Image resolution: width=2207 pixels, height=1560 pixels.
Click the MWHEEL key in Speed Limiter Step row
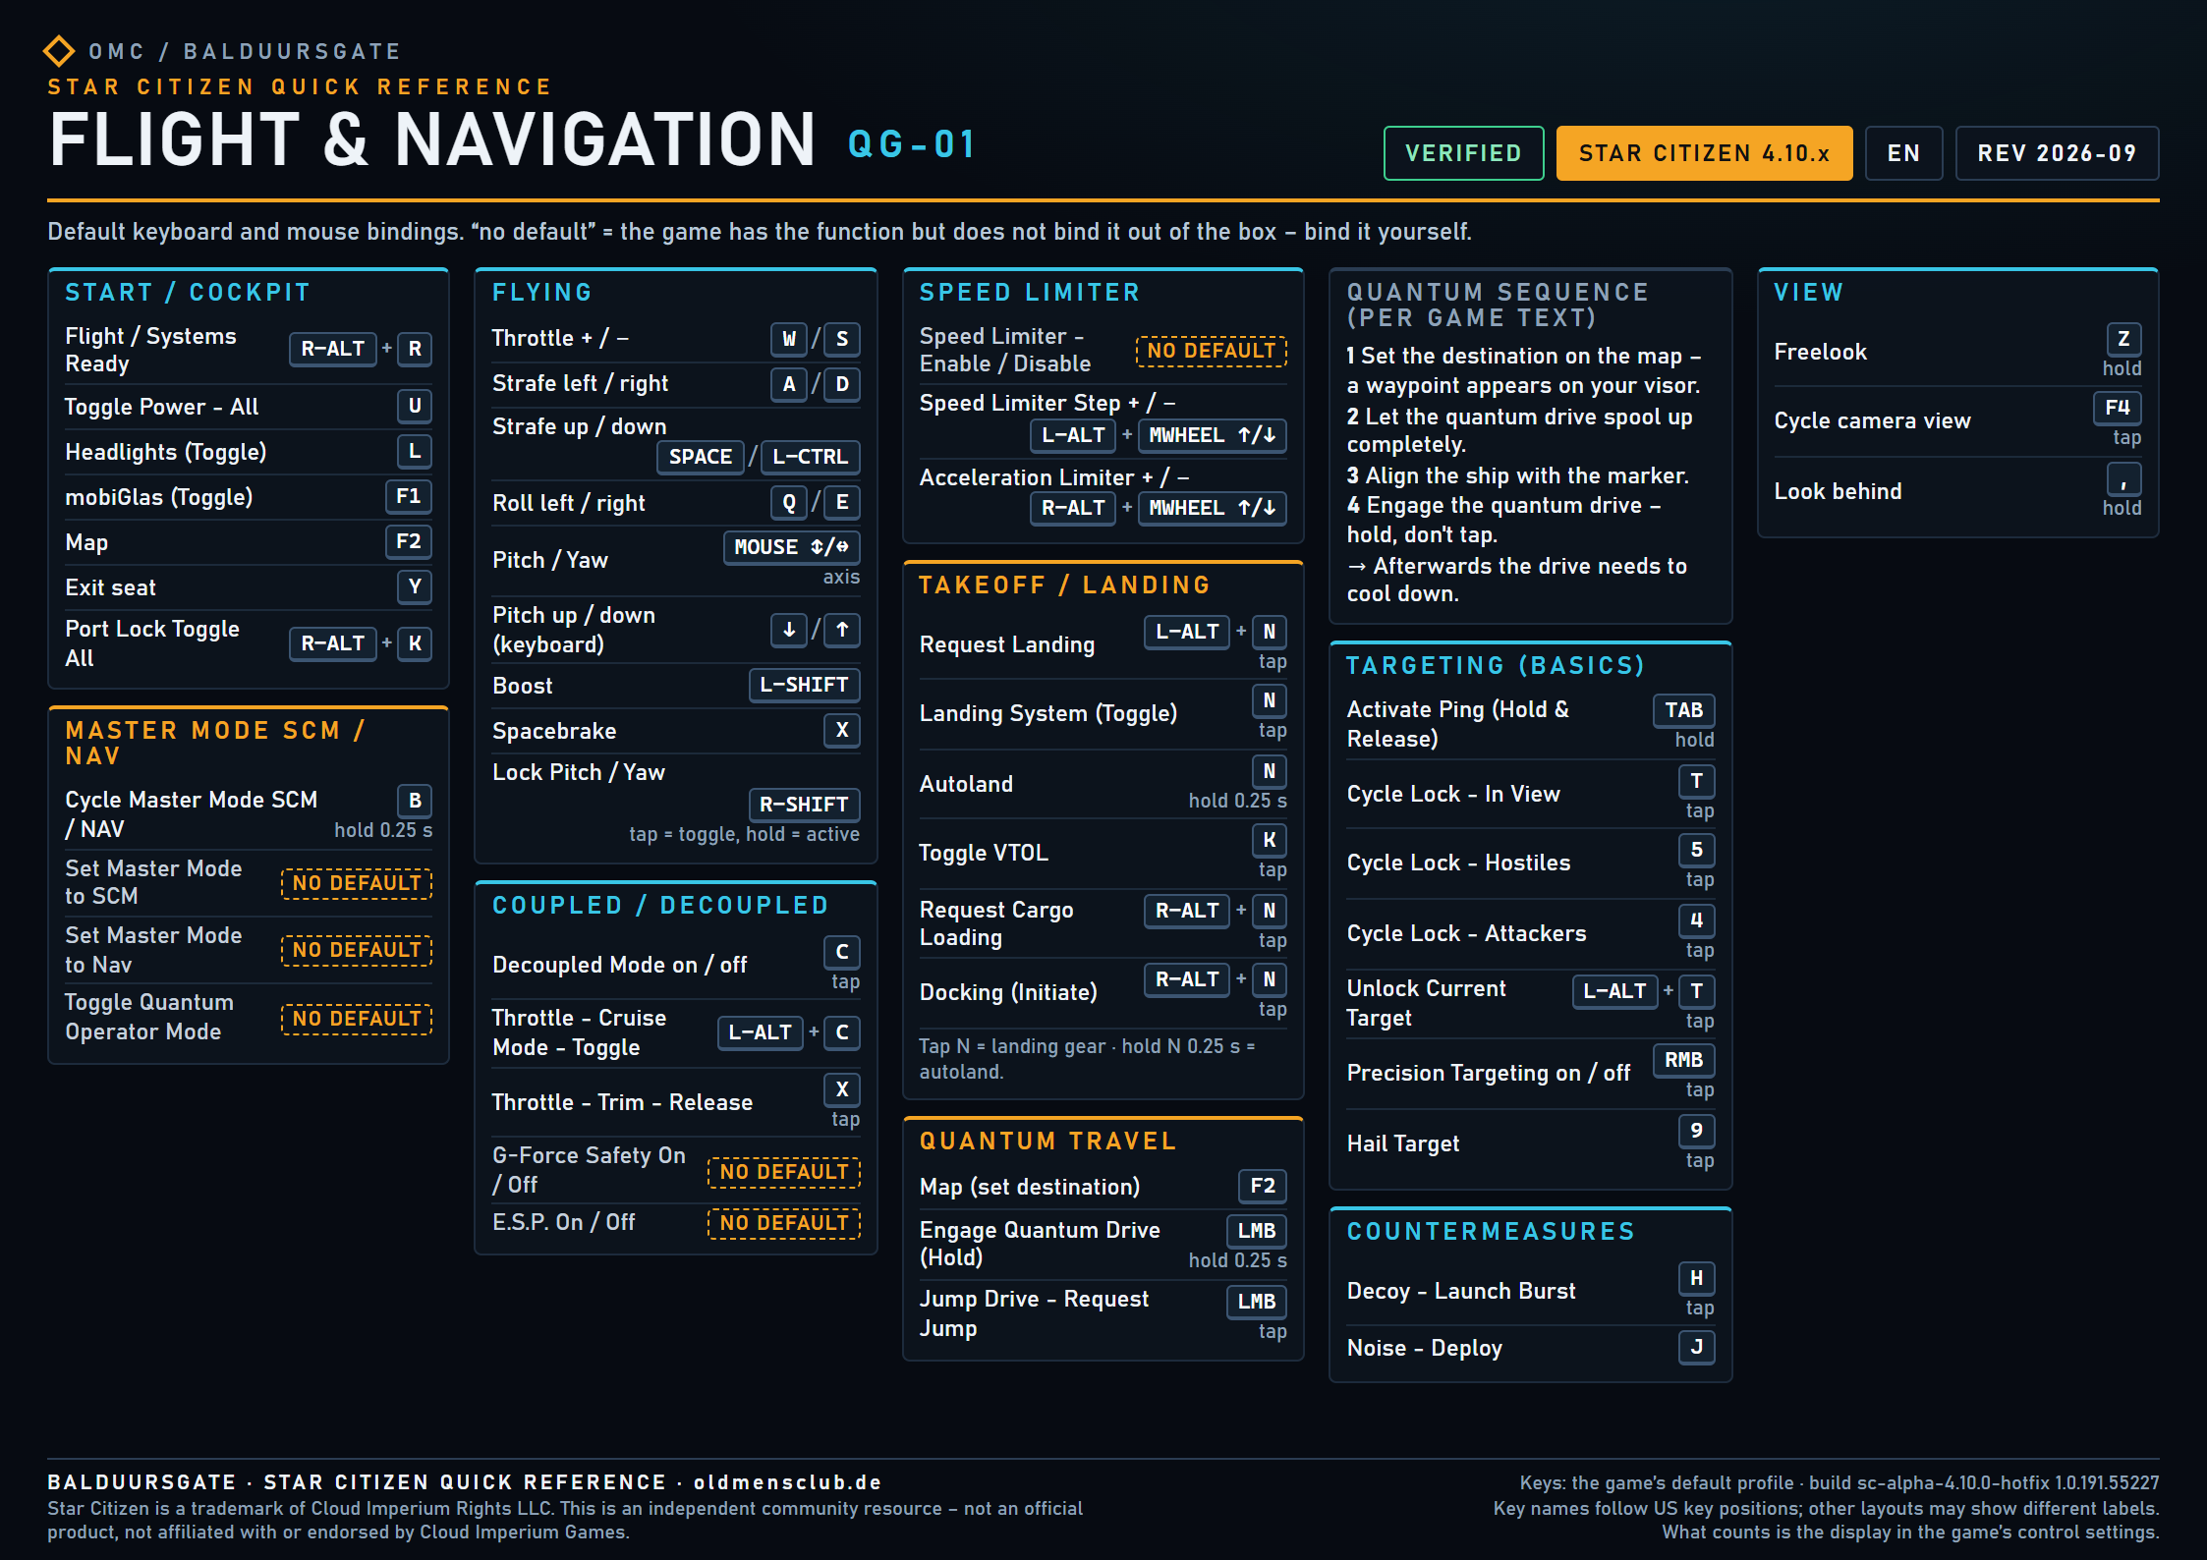click(1213, 435)
